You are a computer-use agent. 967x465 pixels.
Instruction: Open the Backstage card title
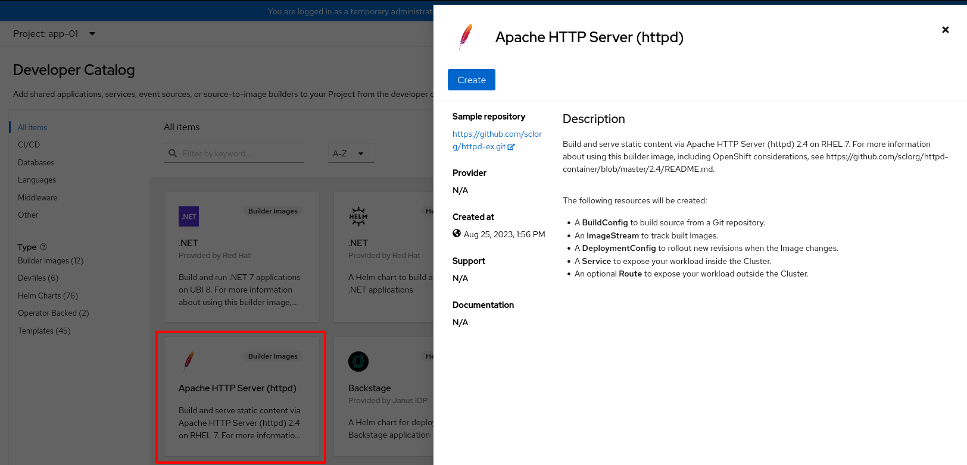tap(370, 388)
